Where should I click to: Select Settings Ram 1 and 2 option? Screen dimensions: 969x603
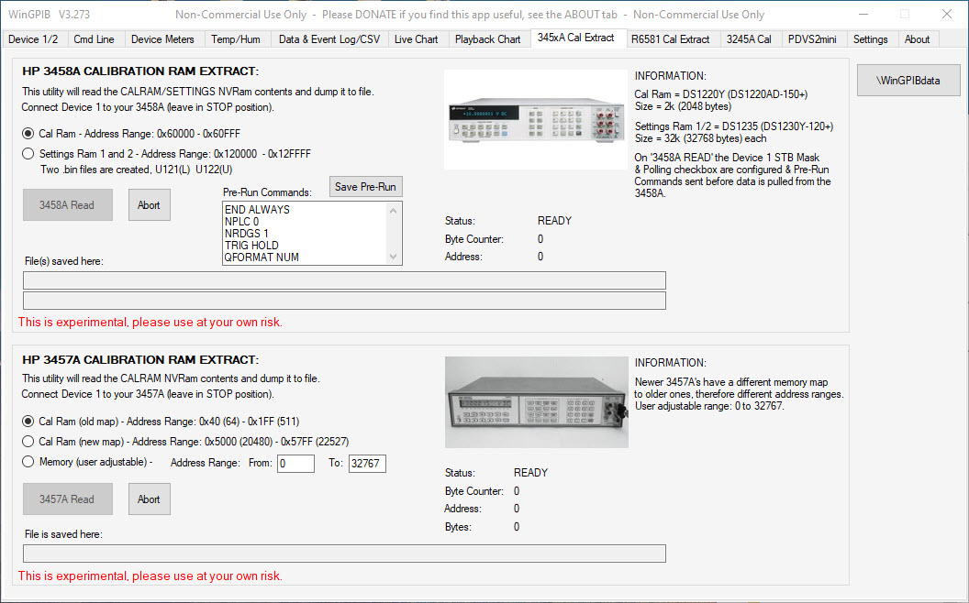coord(29,154)
